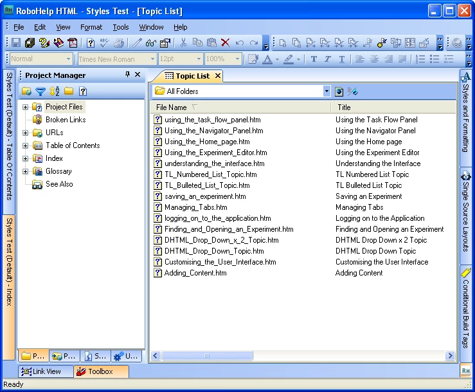Image resolution: width=475 pixels, height=392 pixels.
Task: Click the arrows icon right of All Folders
Action: pyautogui.click(x=352, y=91)
